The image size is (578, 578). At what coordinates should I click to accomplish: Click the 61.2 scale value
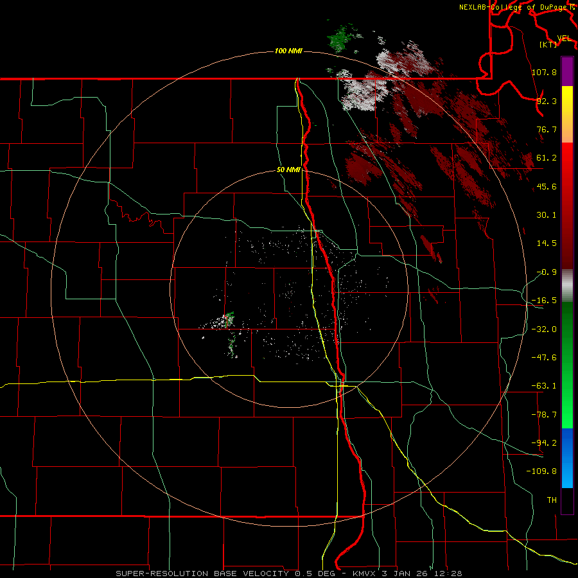[547, 158]
